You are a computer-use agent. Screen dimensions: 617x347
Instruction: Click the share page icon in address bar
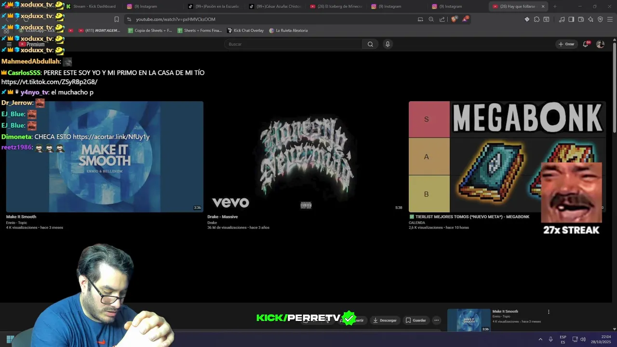(x=442, y=19)
